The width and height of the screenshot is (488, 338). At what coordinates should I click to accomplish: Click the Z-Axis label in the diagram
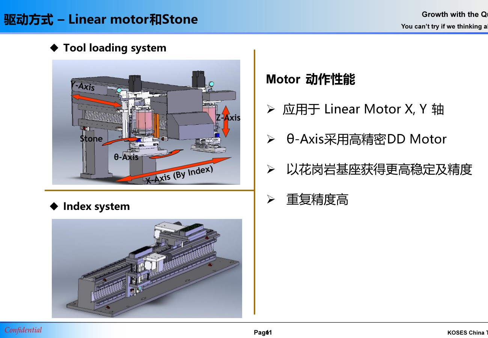[x=228, y=118]
